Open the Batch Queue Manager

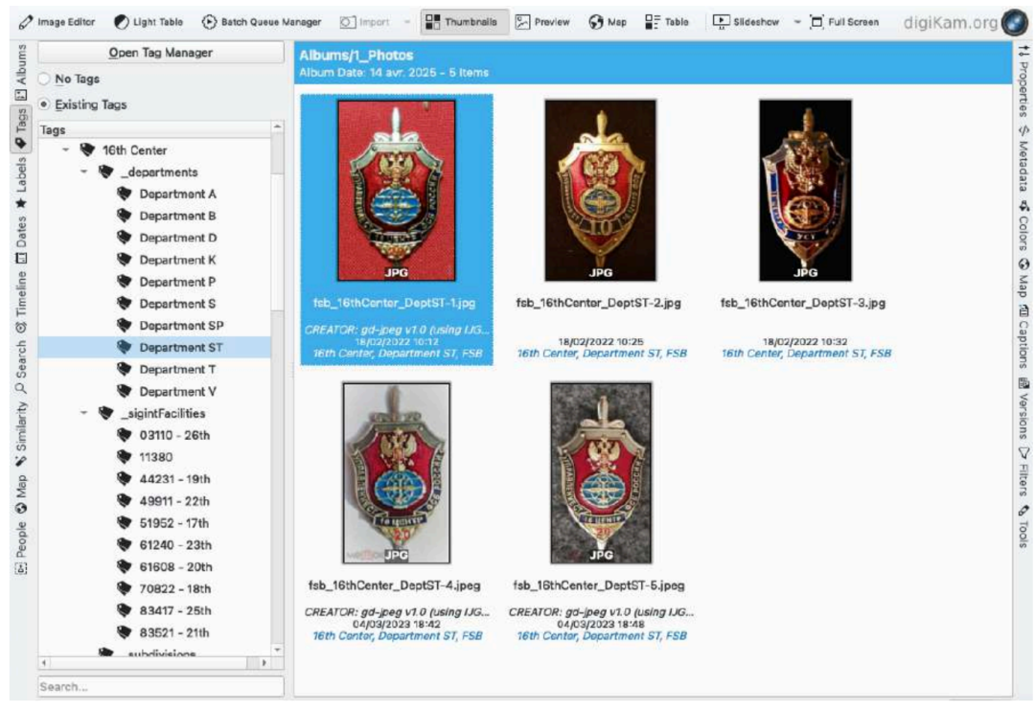tap(261, 22)
